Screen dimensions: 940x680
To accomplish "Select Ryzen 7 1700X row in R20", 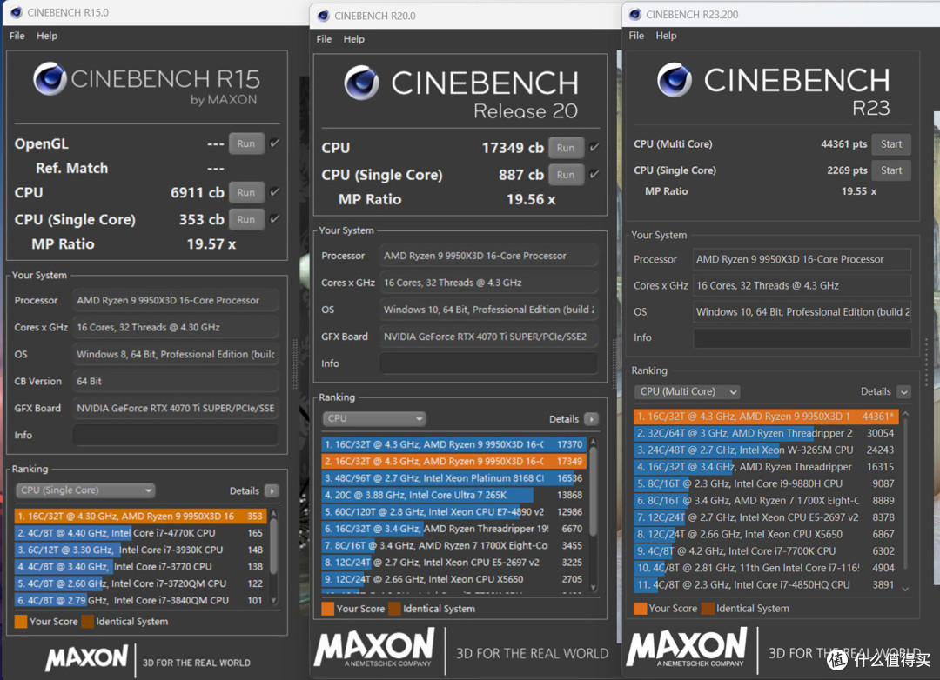I will pos(453,544).
